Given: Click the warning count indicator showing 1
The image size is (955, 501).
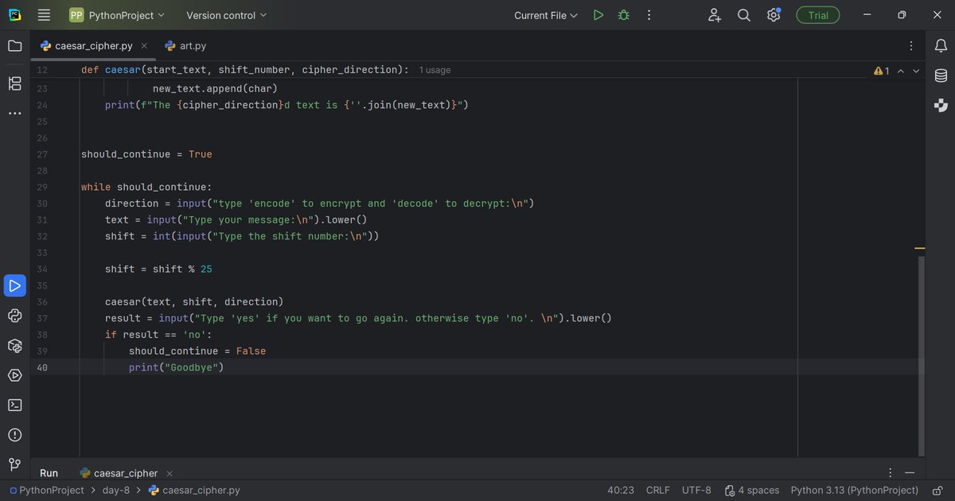Looking at the screenshot, I should pyautogui.click(x=882, y=71).
